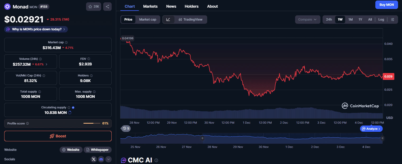Image resolution: width=402 pixels, height=164 pixels.
Task: Click the right range slider handle
Action: (382, 138)
